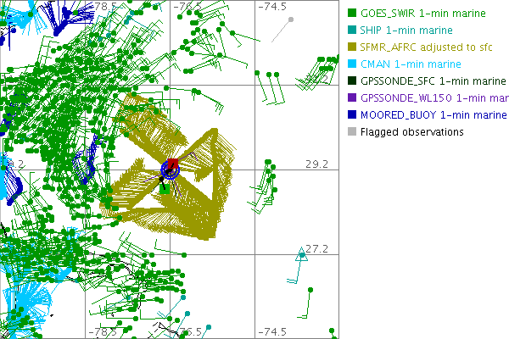Select the gray Flagged observations legend square
509x339 pixels.
(x=352, y=131)
